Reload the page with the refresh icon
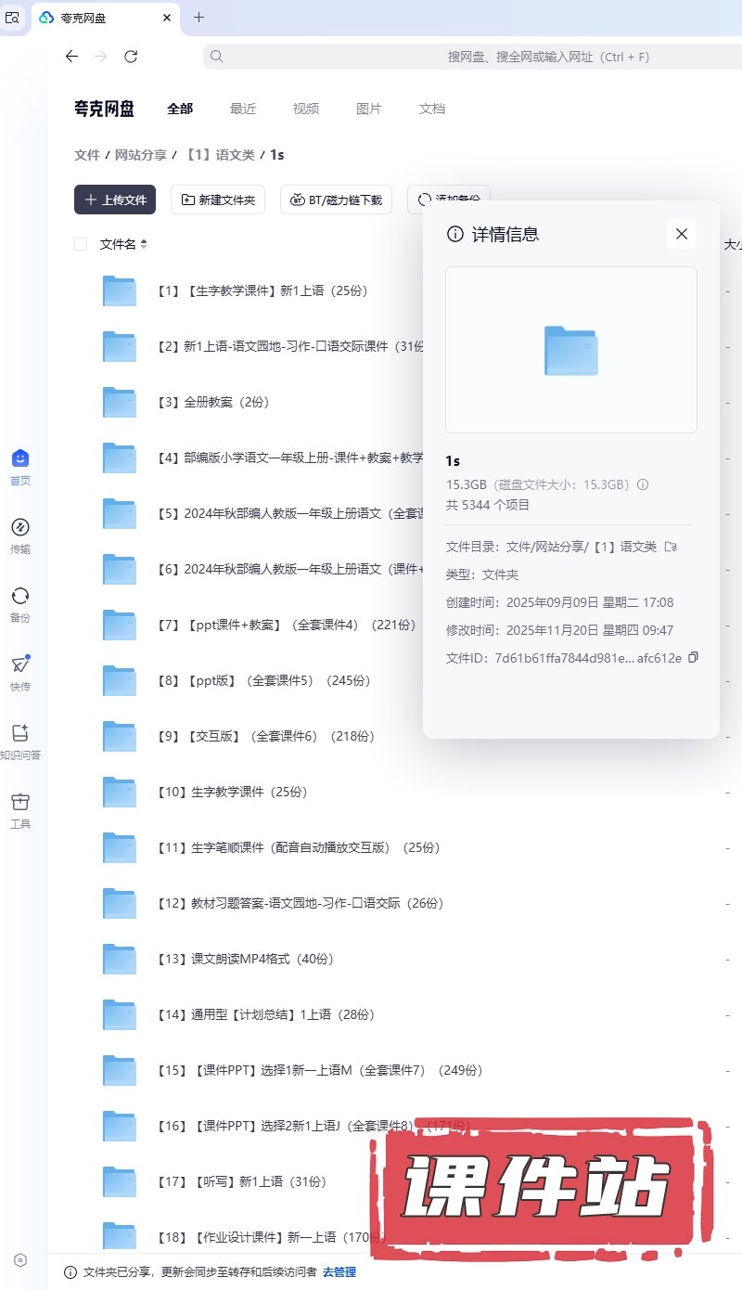 pos(131,57)
